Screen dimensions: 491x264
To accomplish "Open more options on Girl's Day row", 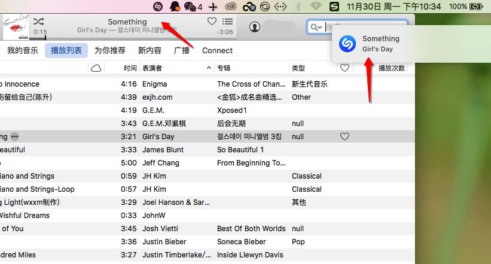I will click(x=15, y=137).
